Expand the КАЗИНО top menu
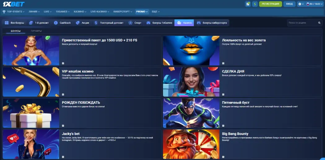 (80, 12)
